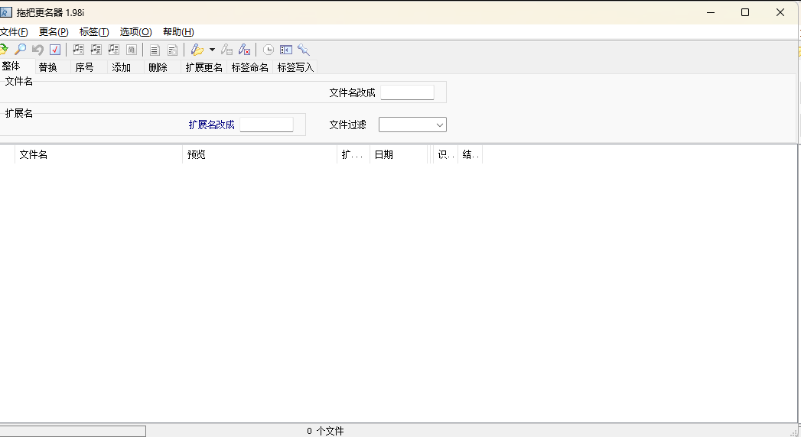This screenshot has height=437, width=801.
Task: Click the 0 个文件 status text
Action: (325, 431)
